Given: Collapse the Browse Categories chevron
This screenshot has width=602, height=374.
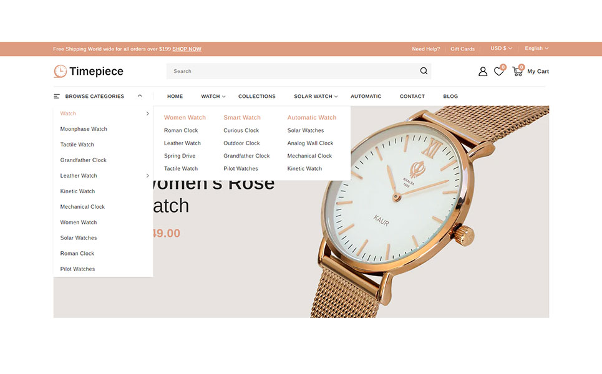Looking at the screenshot, I should click(140, 96).
